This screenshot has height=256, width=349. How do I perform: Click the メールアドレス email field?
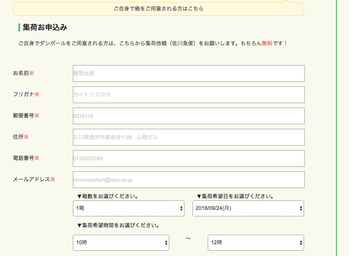[189, 180]
